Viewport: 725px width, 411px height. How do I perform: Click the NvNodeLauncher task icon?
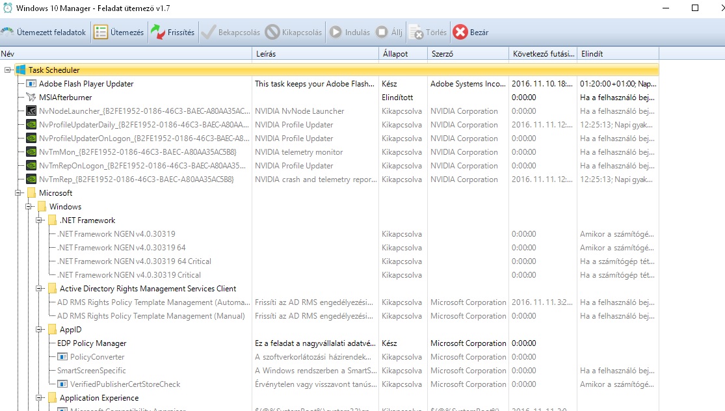tap(31, 111)
